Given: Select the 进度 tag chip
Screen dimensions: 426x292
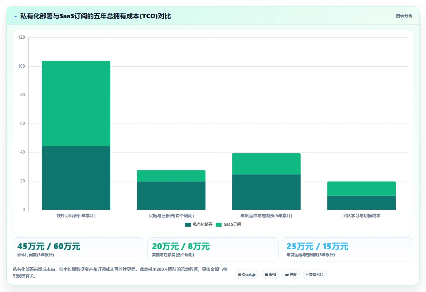Looking at the screenshot, I should pos(291,274).
